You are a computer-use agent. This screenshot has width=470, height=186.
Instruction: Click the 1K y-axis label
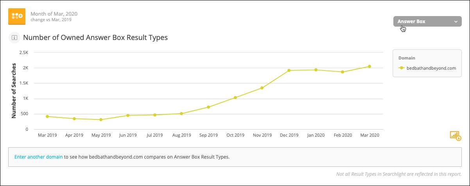point(26,99)
